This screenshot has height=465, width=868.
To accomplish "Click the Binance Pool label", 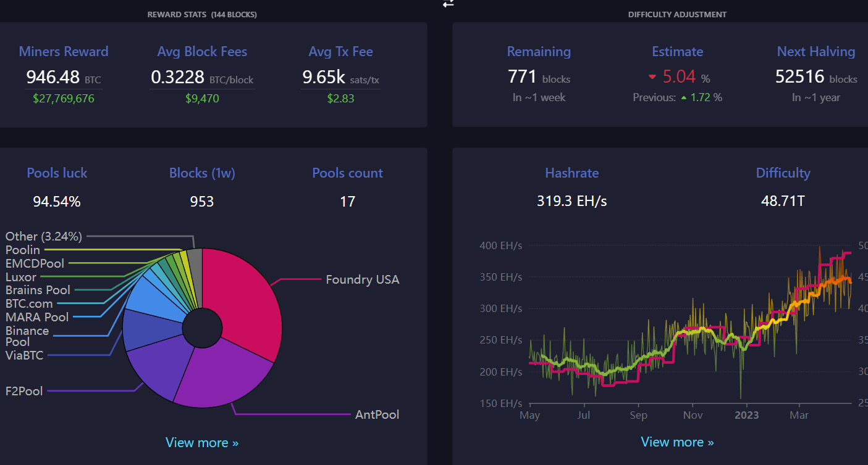I will pyautogui.click(x=27, y=336).
